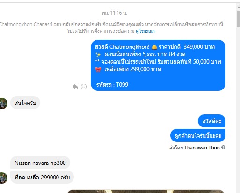Click the reply arrow beside the T099 message
This screenshot has height=193, width=240.
(75, 87)
